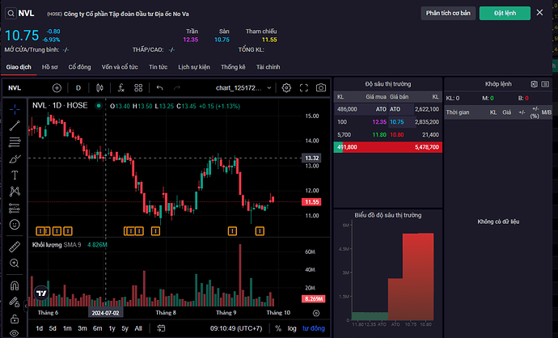Click the last orange event marker under Tháng 9
The image size is (558, 338).
[260, 231]
